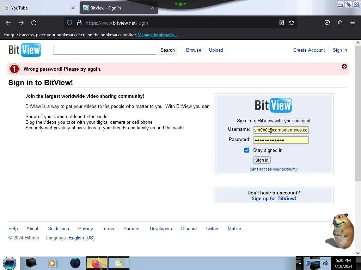Show hidden tray icons arrow
This screenshot has width=361, height=270.
300,263
